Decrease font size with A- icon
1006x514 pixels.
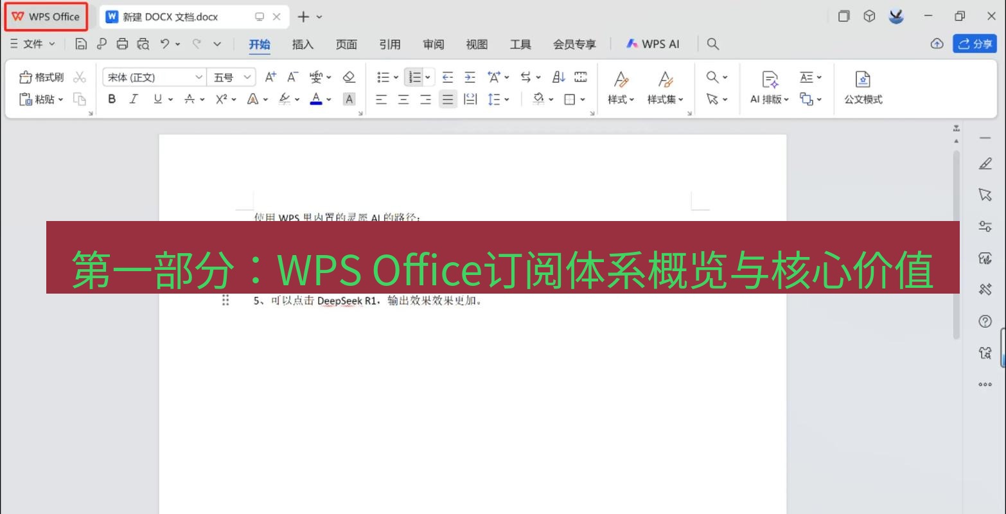(292, 77)
